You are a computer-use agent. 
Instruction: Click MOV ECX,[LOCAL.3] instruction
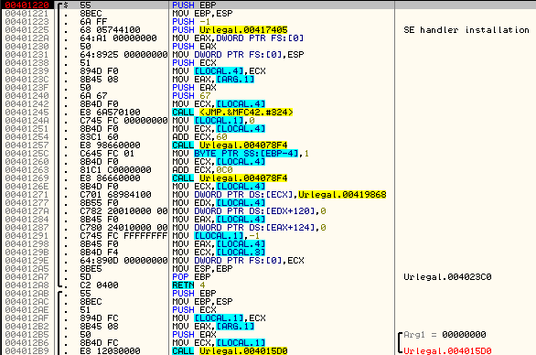coord(219,252)
